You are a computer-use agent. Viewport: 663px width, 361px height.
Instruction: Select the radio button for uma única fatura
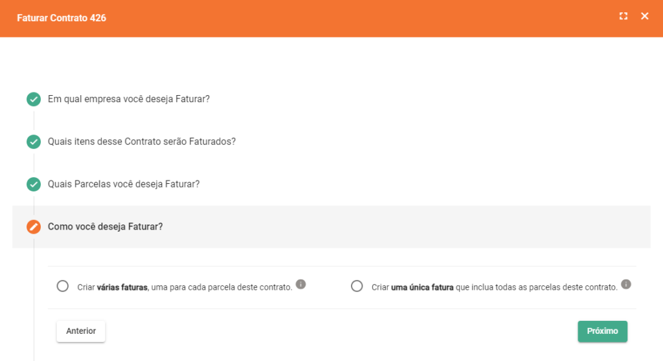pyautogui.click(x=357, y=286)
